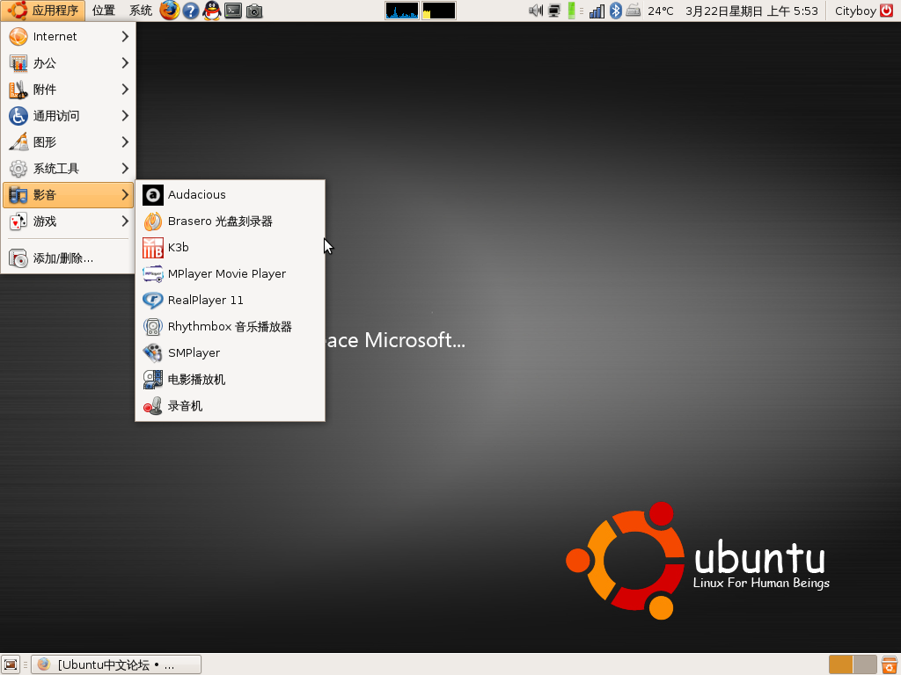Select the 游戏 menu category
This screenshot has width=901, height=675.
point(69,221)
